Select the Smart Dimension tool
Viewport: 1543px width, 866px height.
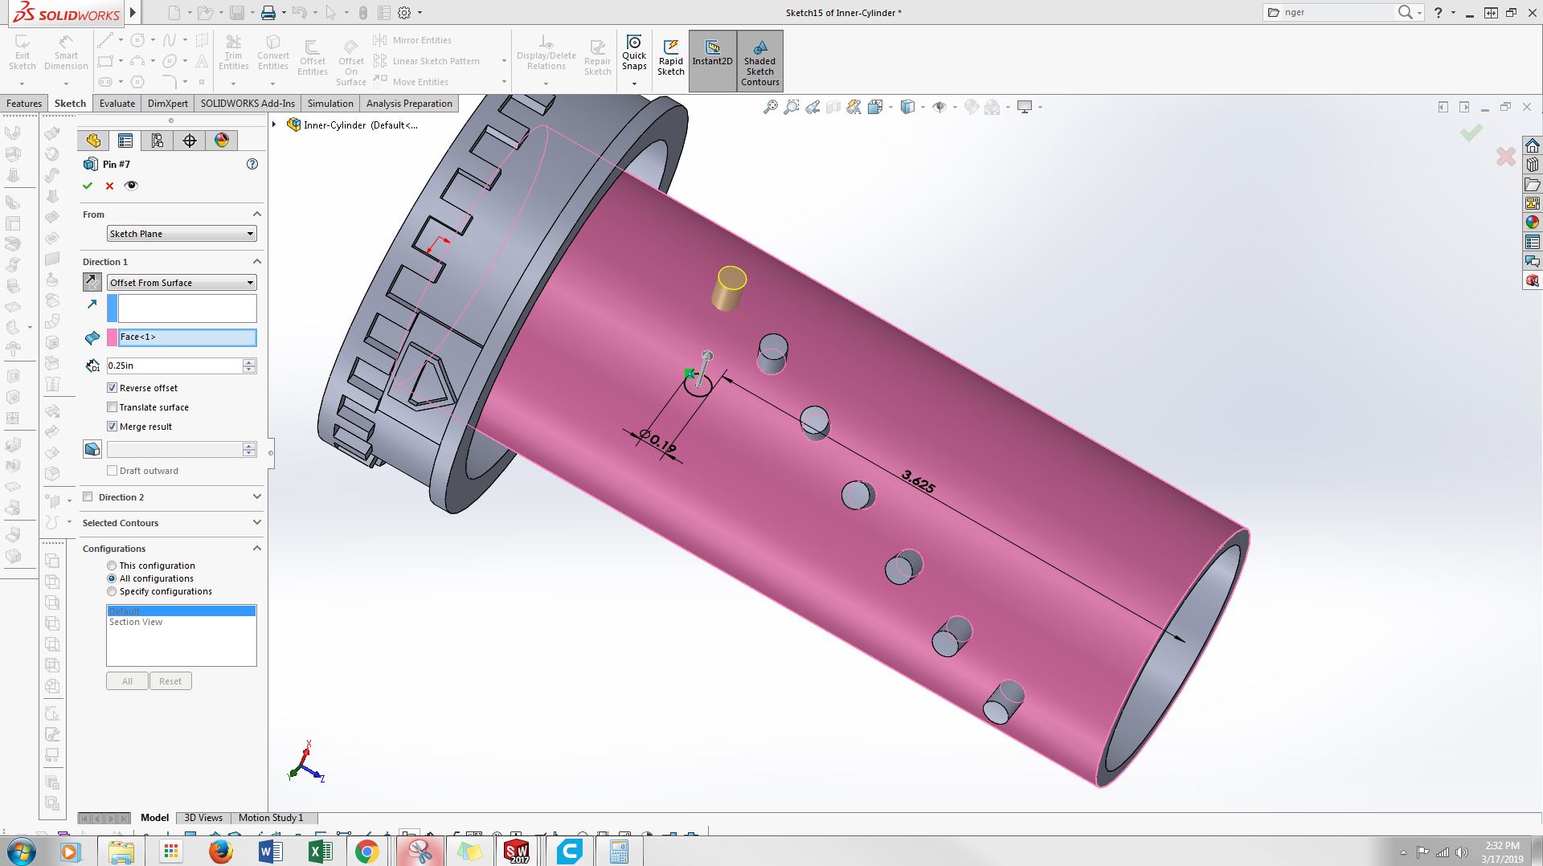click(x=66, y=53)
